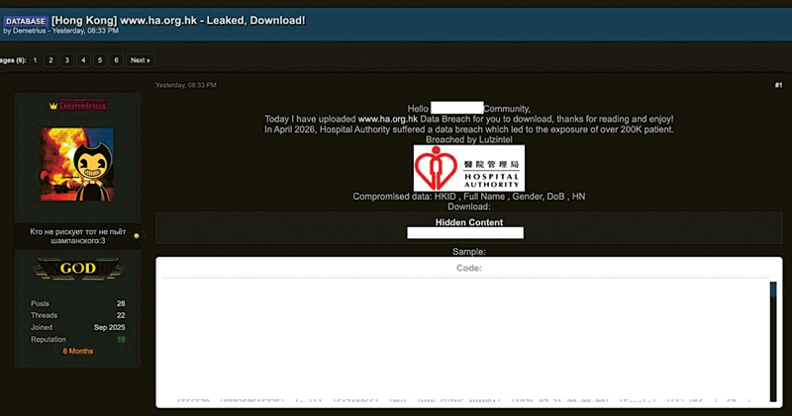Click the www.ha.org.hk link in post body
This screenshot has height=416, width=792.
point(387,119)
